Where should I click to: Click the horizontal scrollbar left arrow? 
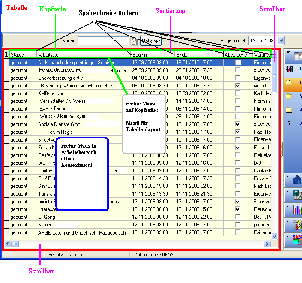pos(8,244)
